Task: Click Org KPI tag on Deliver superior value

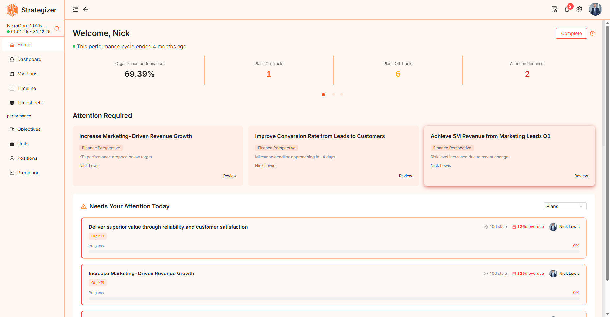Action: [97, 236]
